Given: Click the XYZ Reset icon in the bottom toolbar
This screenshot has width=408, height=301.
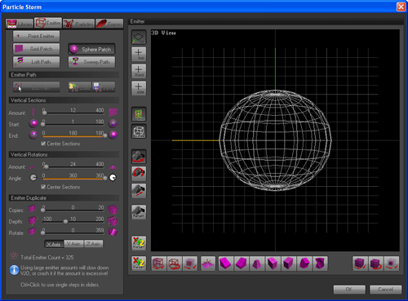Looking at the screenshot, I should click(139, 263).
